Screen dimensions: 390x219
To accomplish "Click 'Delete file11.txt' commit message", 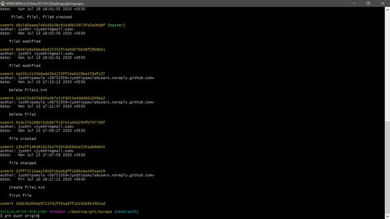I will pyautogui.click(x=28, y=90).
